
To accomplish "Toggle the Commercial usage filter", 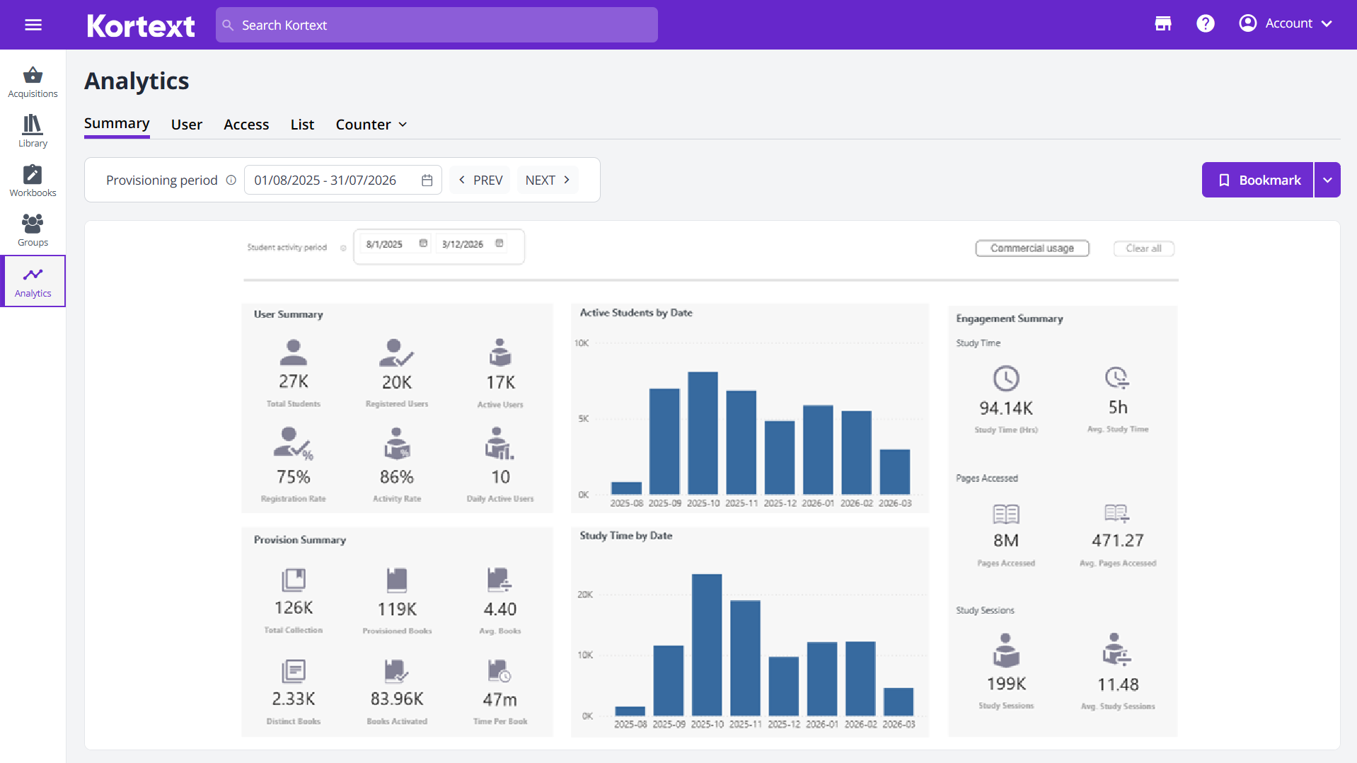I will tap(1032, 248).
